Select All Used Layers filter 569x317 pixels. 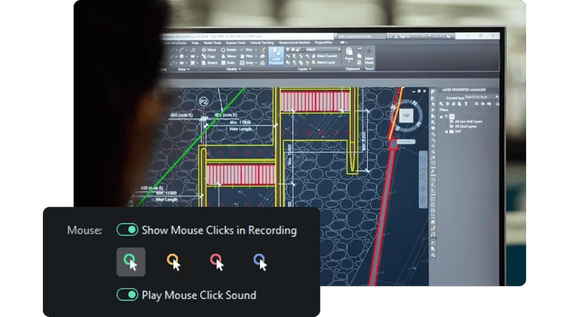pos(466,126)
